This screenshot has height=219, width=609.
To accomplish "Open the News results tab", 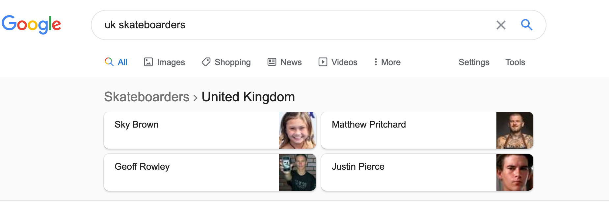I will pos(291,62).
